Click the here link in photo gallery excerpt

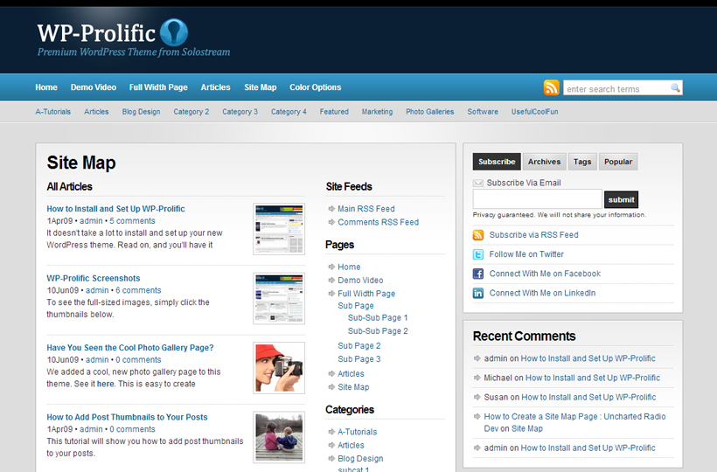tap(106, 384)
